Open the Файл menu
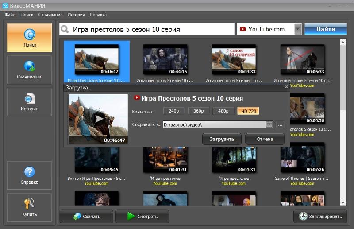Viewport: 354px width, 229px height. [x=10, y=15]
